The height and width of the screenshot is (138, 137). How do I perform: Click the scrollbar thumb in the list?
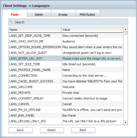(125, 33)
